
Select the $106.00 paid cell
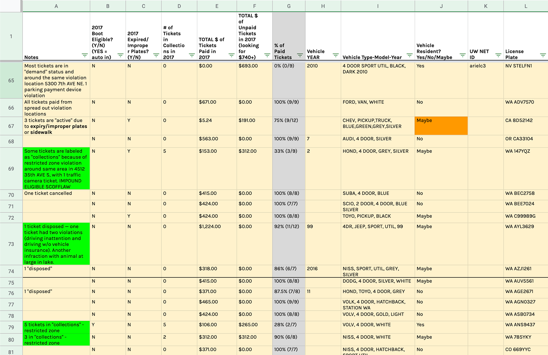pyautogui.click(x=217, y=327)
